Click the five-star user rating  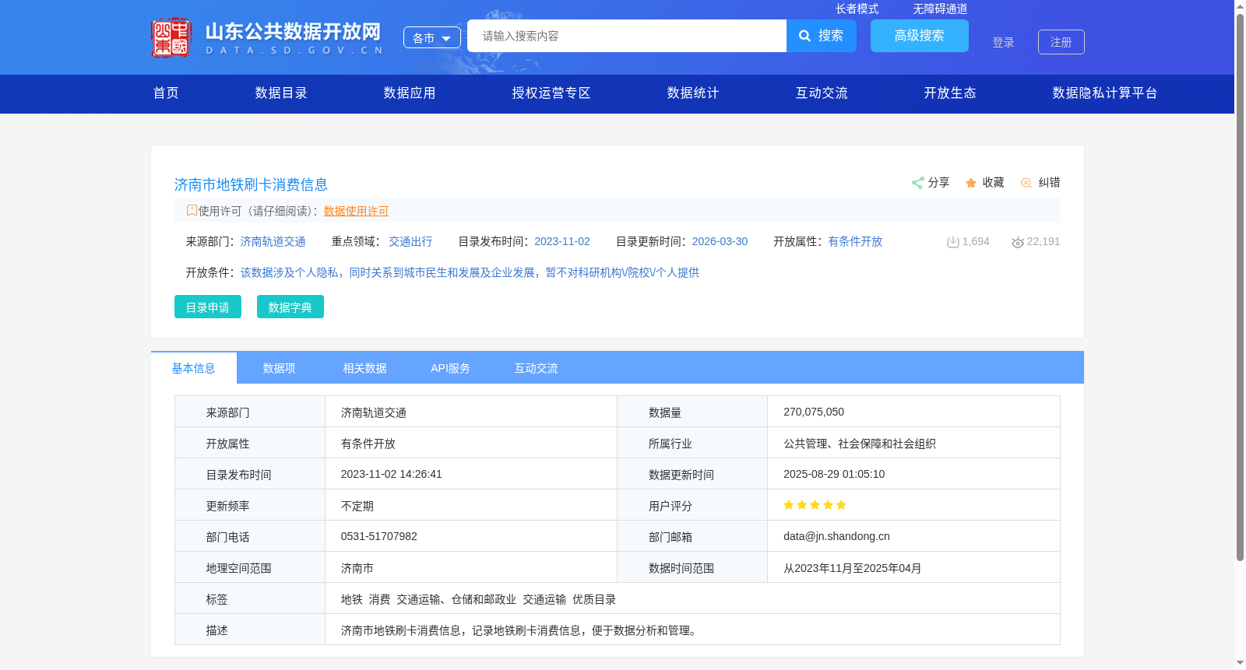coord(815,505)
